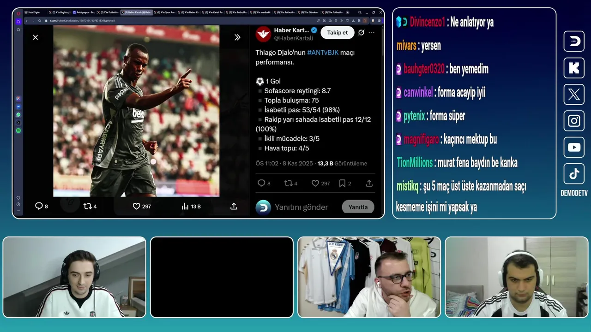
Task: Select chat user TionMillions
Action: 415,163
